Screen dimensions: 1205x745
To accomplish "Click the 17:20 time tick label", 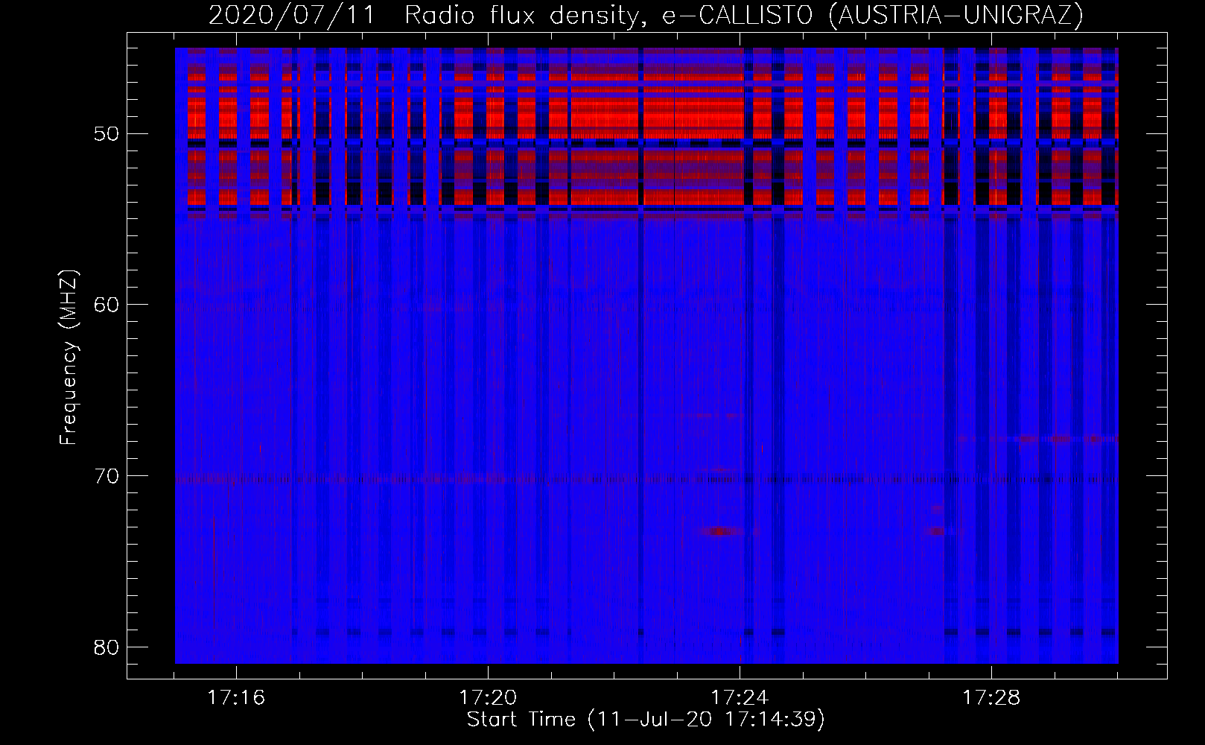I will (x=488, y=698).
